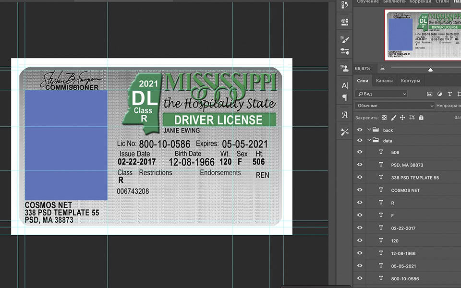Open the Brush Settings panel icon
The height and width of the screenshot is (288, 461).
345,51
